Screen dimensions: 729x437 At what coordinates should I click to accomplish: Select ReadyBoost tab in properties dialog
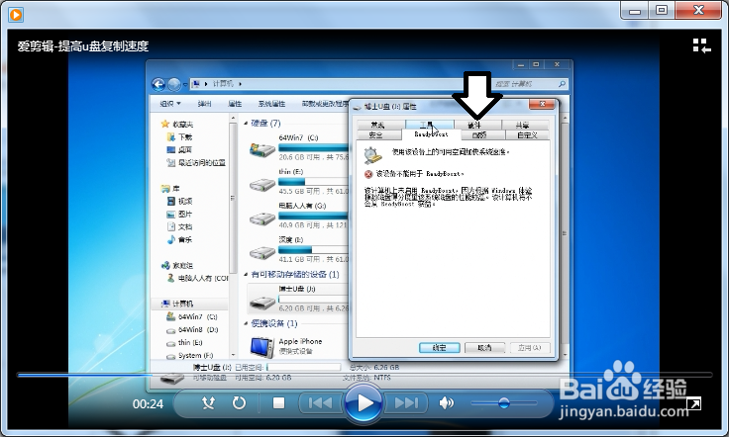click(x=431, y=134)
